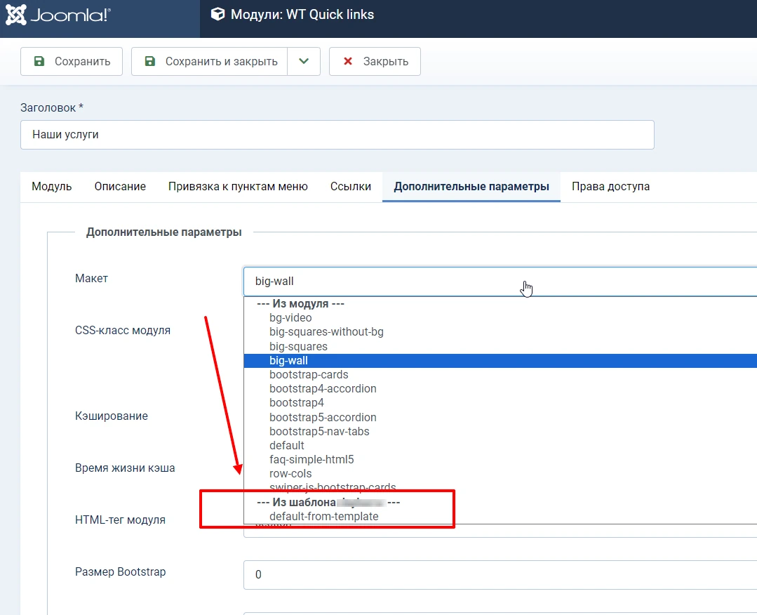Switch to the Модуль tab

pos(52,187)
